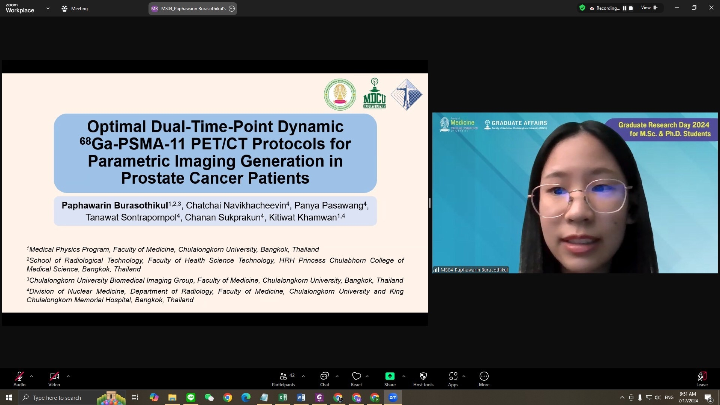
Task: Expand Zoom Workplace dropdown chevron
Action: click(48, 8)
